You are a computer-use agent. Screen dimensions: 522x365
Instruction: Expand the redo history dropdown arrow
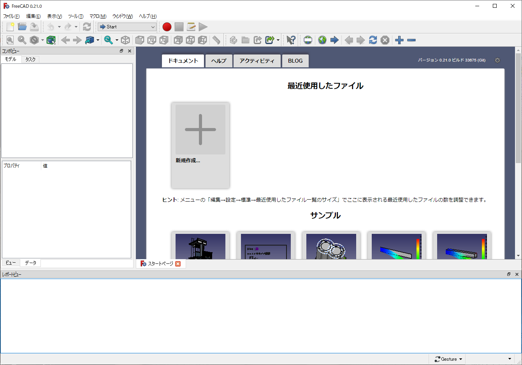[x=76, y=27]
